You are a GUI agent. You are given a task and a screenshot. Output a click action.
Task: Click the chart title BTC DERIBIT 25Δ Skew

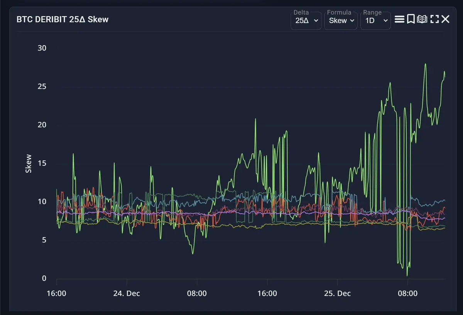[63, 19]
